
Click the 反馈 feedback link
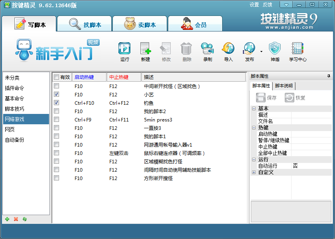(x=267, y=5)
